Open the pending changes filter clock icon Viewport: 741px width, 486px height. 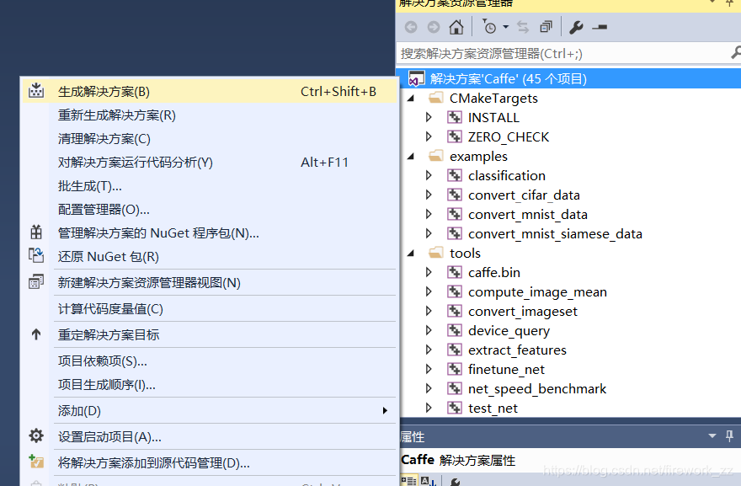click(x=489, y=27)
